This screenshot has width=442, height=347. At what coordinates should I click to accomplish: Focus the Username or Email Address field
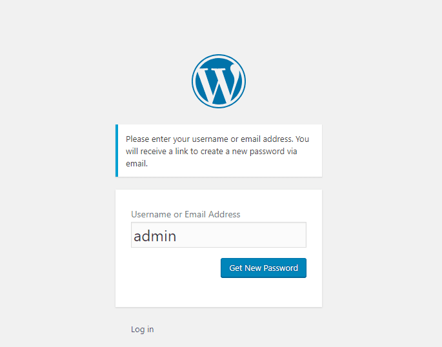point(219,235)
